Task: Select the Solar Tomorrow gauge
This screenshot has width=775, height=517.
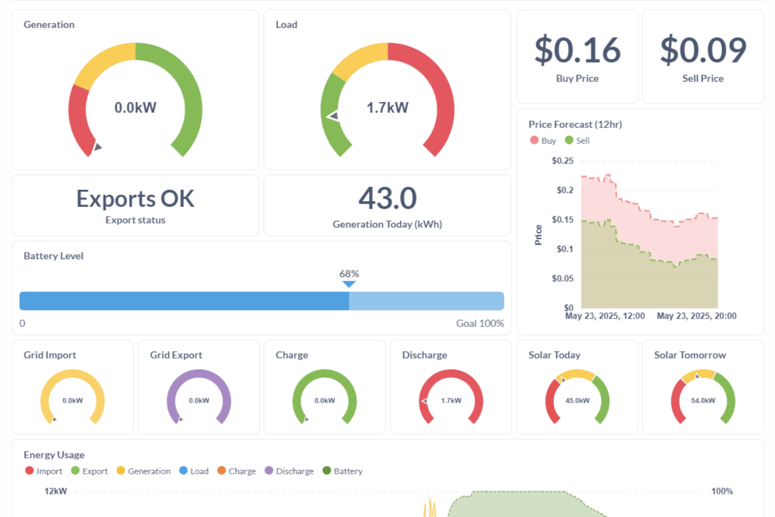Action: click(703, 397)
